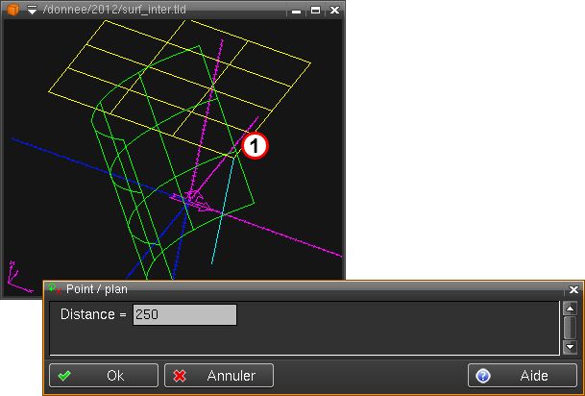Click the Point / plan dialog icon
This screenshot has width=585, height=396.
(55, 288)
